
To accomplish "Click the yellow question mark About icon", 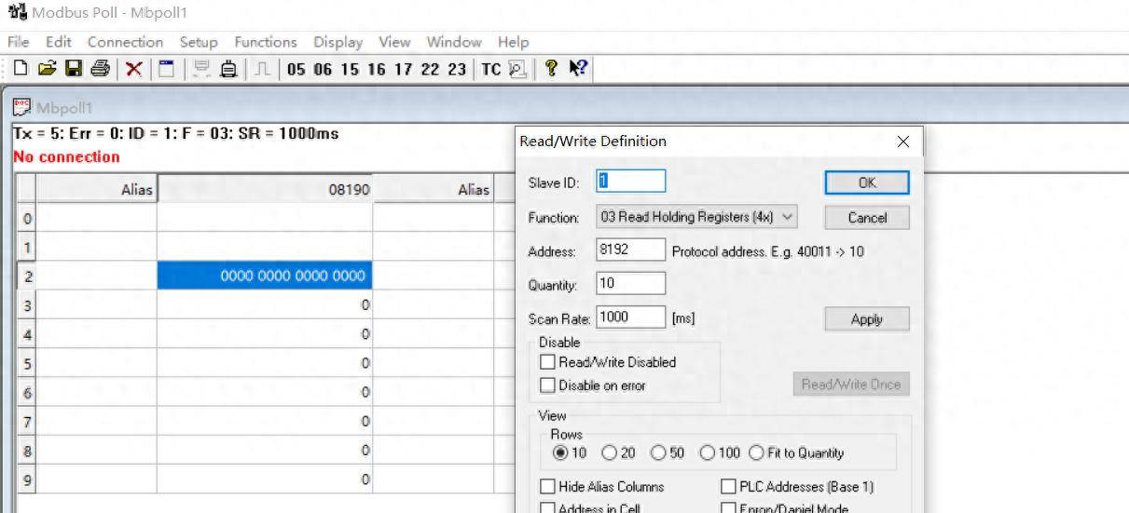I will 551,71.
